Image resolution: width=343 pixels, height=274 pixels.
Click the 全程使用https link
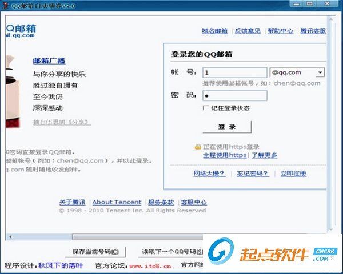click(225, 155)
